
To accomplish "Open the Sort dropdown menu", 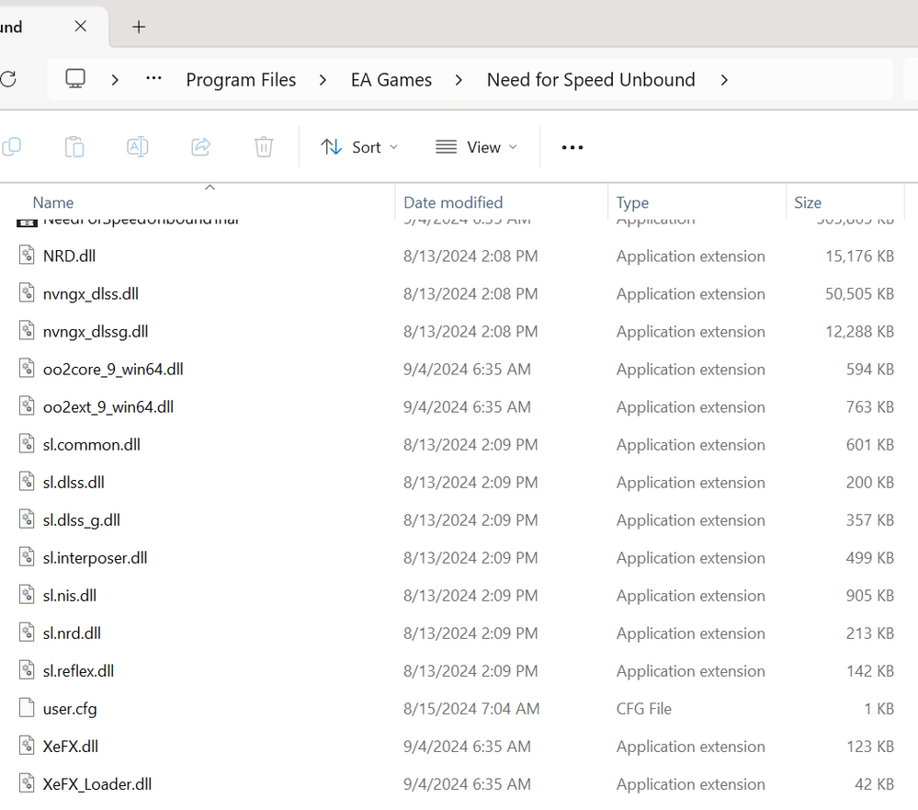I will point(359,148).
